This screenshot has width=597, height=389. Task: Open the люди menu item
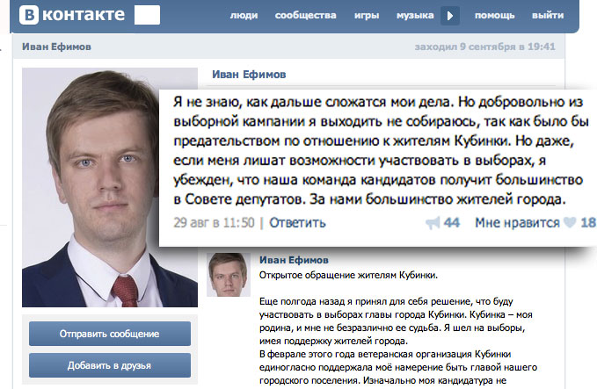tap(243, 16)
